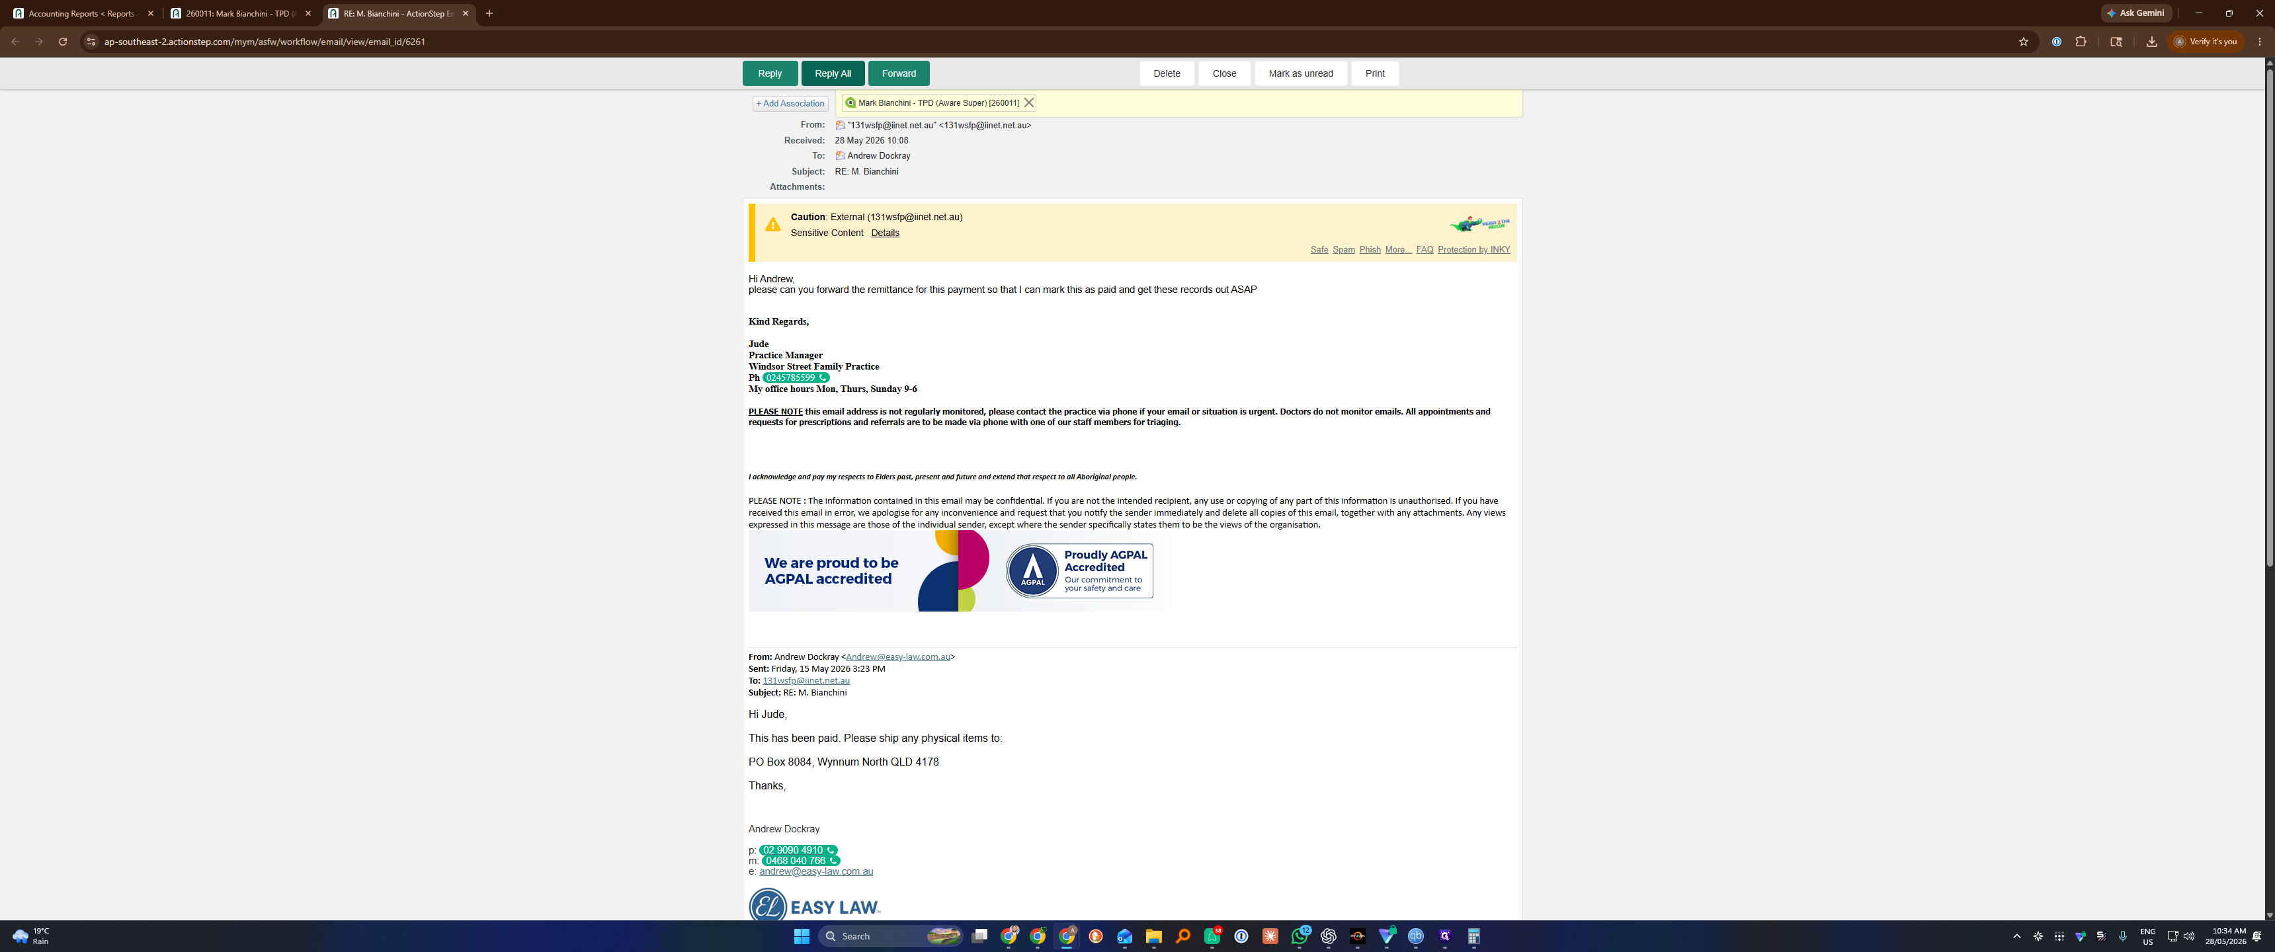The width and height of the screenshot is (2275, 952).
Task: Switch to the 260011: Mark Bianchini tab
Action: coord(239,13)
